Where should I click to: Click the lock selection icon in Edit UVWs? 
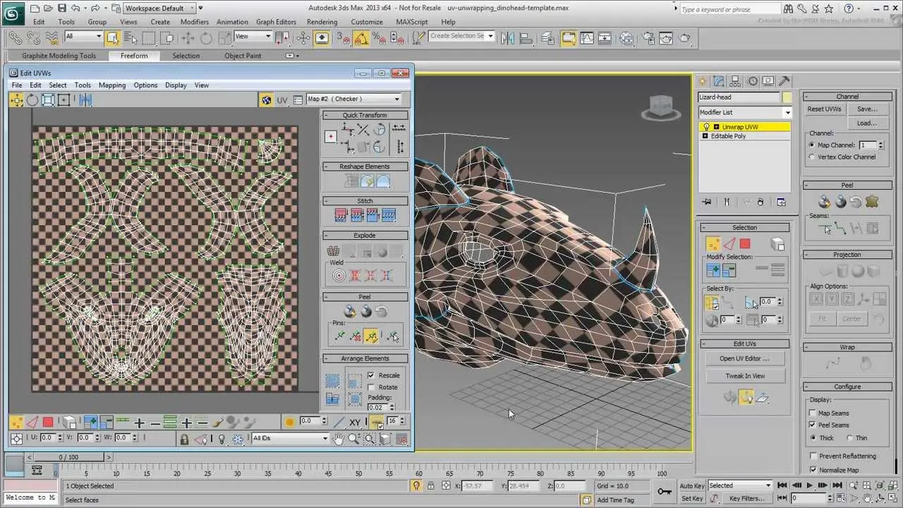pos(184,439)
